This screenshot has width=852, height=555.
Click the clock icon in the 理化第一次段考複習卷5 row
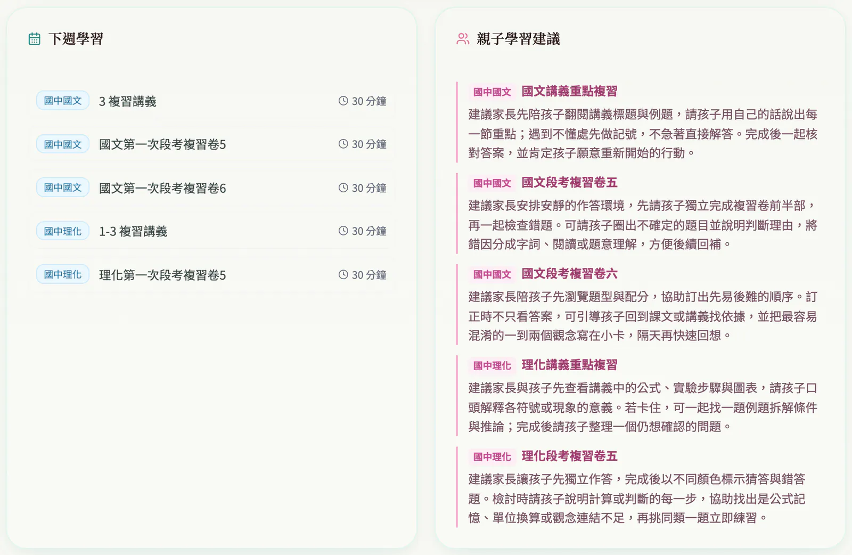click(x=343, y=274)
